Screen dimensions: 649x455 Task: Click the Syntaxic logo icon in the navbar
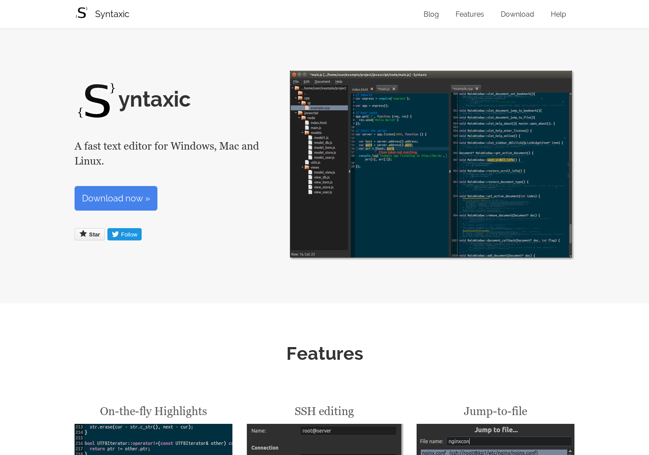[x=81, y=14]
